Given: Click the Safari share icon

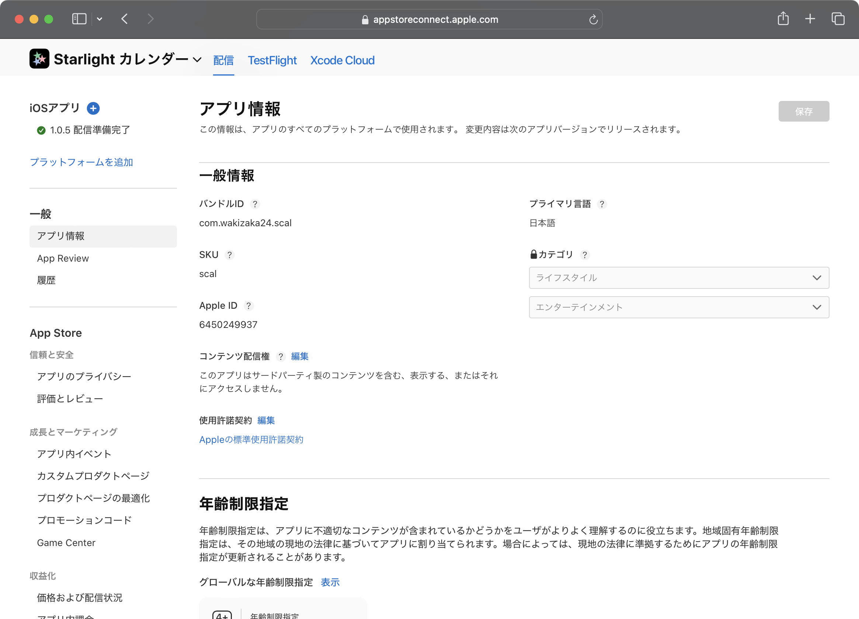Looking at the screenshot, I should coord(783,19).
